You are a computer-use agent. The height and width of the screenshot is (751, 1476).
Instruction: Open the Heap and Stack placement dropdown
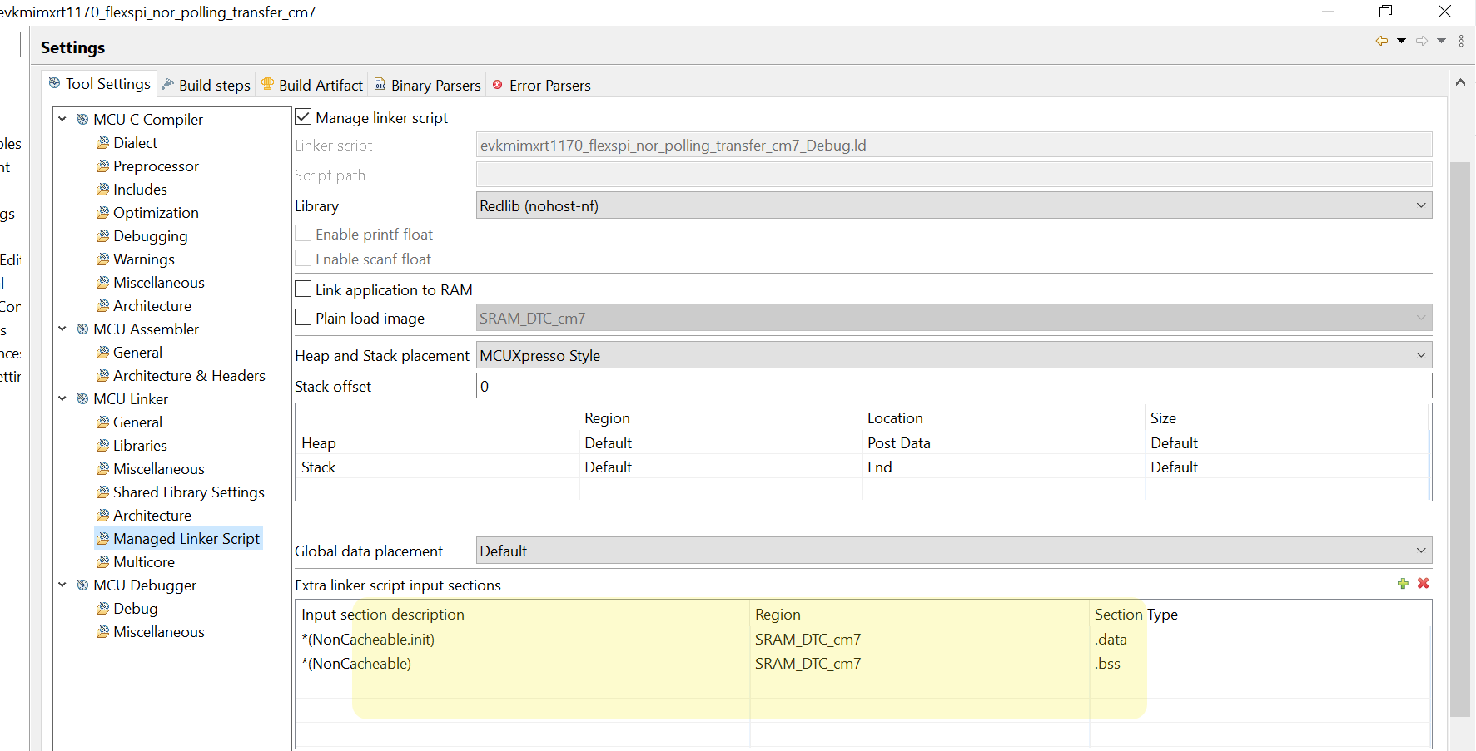pyautogui.click(x=953, y=355)
